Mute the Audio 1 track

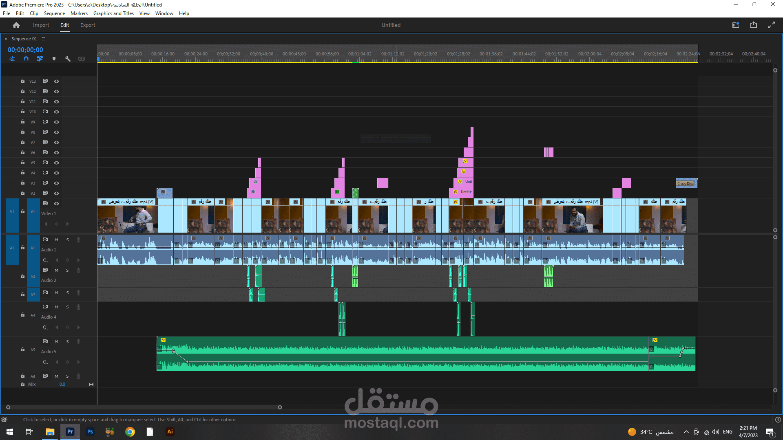coord(57,240)
